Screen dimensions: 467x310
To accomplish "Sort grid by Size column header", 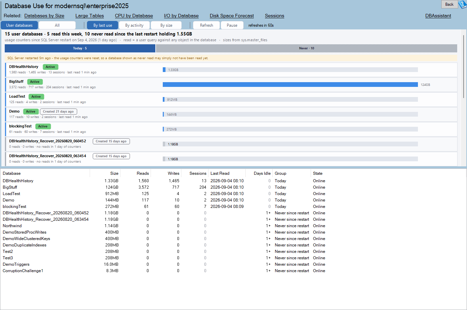I will (x=105, y=173).
